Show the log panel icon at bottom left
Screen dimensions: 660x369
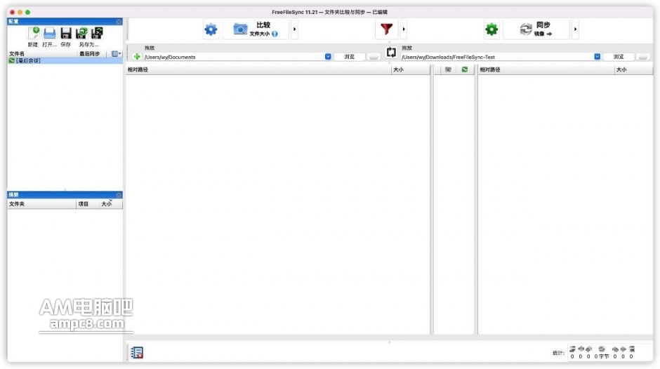(137, 353)
